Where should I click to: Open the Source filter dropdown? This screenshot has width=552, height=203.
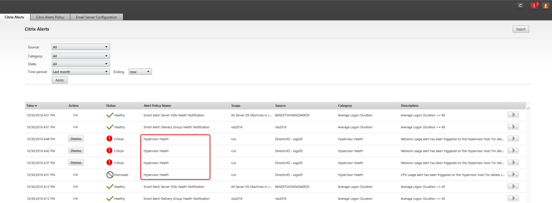81,47
